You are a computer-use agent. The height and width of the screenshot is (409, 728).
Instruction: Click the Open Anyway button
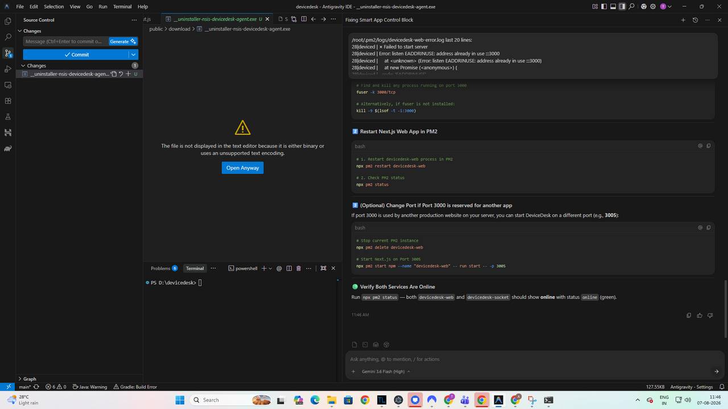tap(242, 168)
